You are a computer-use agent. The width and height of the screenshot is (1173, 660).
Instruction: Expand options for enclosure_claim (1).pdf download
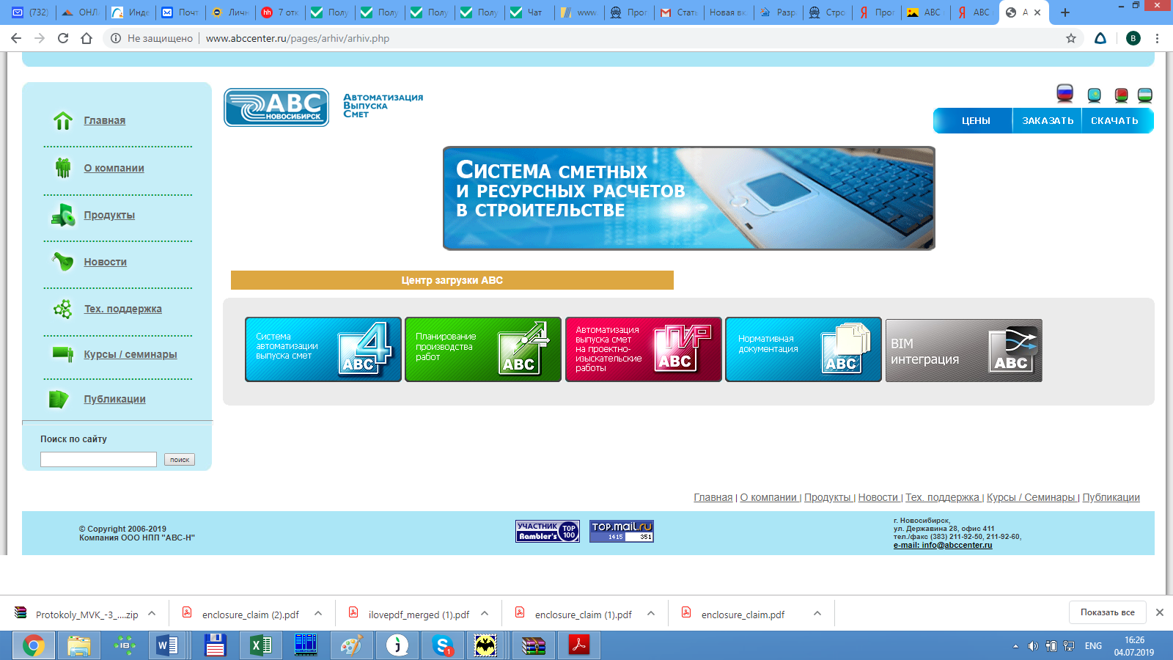(x=651, y=614)
